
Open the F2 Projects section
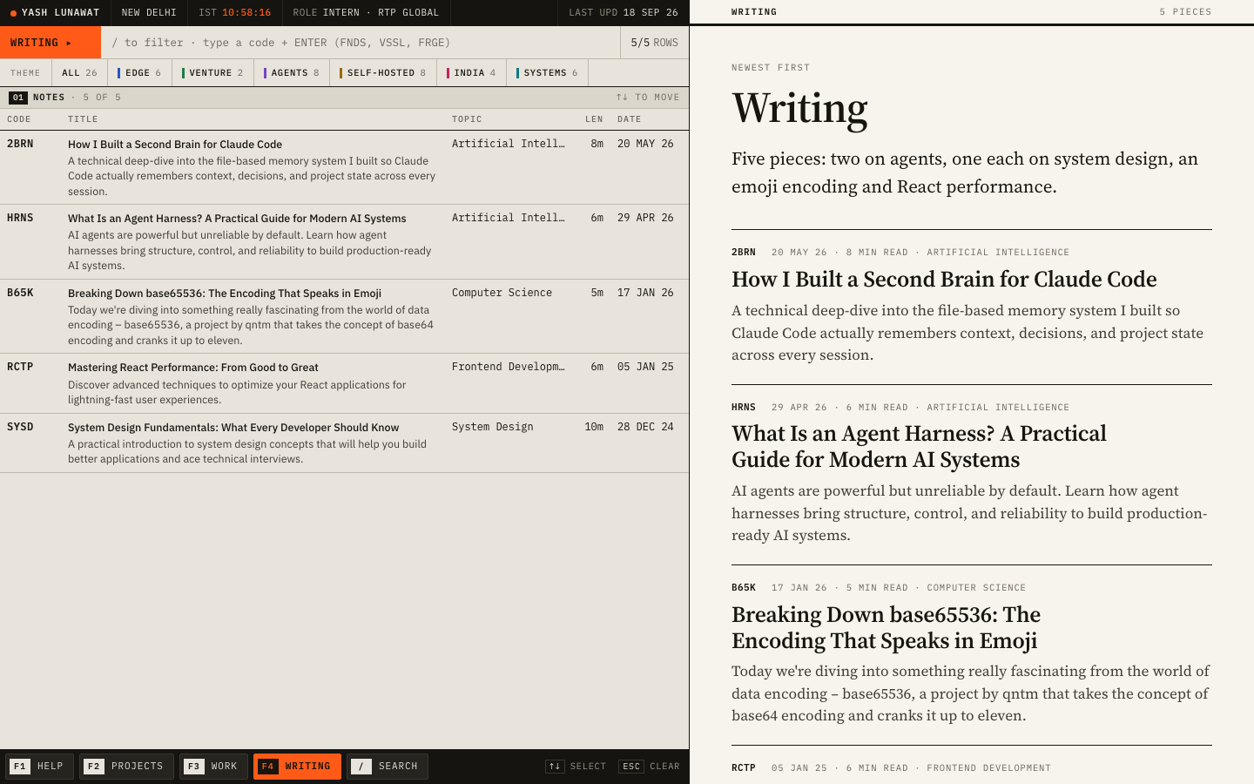(x=127, y=767)
